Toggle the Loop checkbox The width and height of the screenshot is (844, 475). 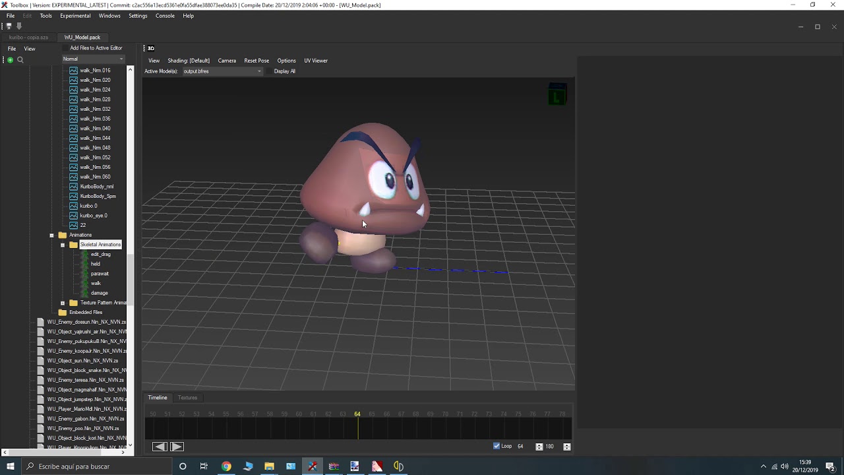pyautogui.click(x=497, y=446)
